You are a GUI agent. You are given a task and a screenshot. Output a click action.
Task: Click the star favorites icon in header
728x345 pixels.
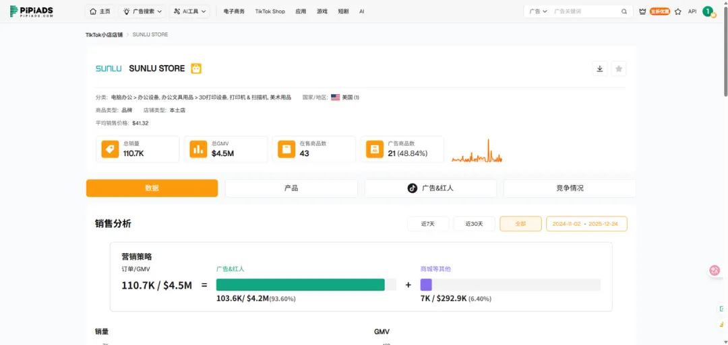pyautogui.click(x=677, y=11)
